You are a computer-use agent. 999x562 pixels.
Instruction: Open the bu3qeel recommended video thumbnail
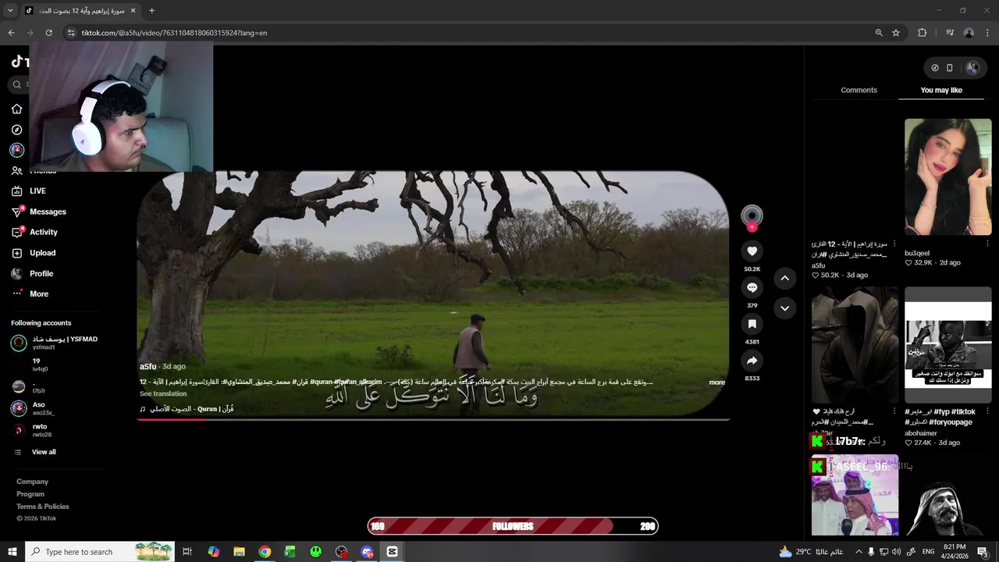pyautogui.click(x=948, y=176)
